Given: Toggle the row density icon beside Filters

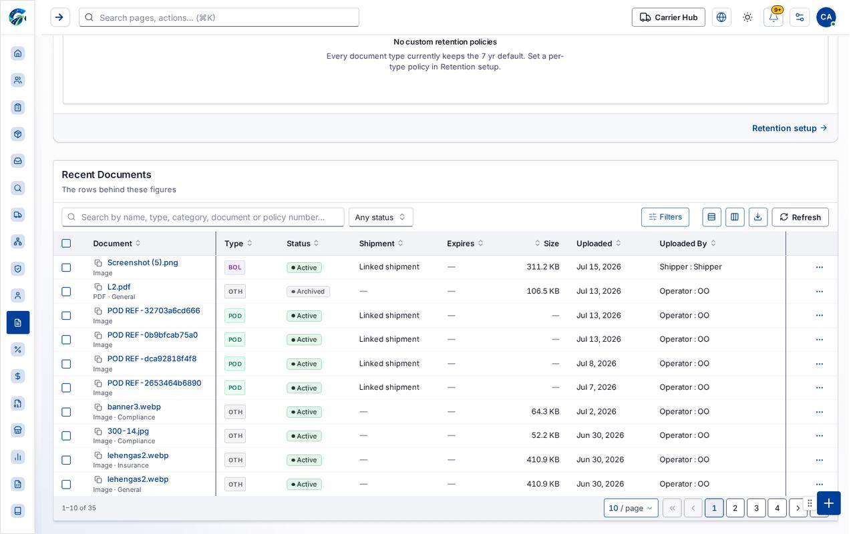Looking at the screenshot, I should (711, 217).
